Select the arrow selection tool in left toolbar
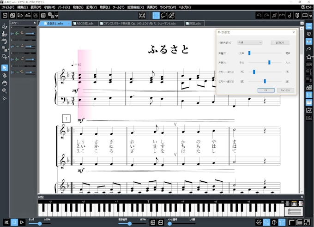This screenshot has width=314, height=227. (x=5, y=68)
